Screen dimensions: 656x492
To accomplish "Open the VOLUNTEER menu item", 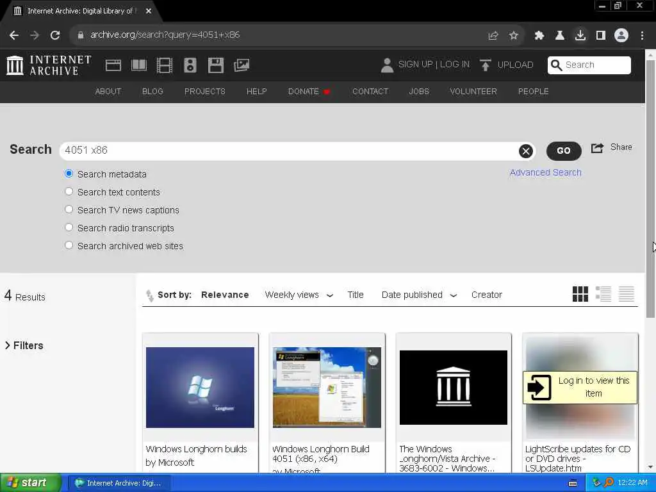I will pos(473,91).
